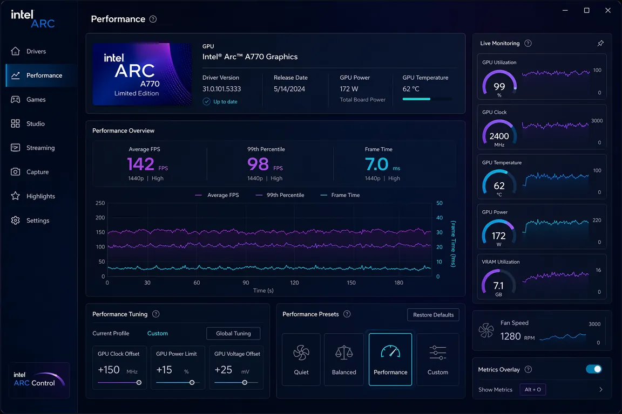Click the Custom current profile link

click(158, 334)
